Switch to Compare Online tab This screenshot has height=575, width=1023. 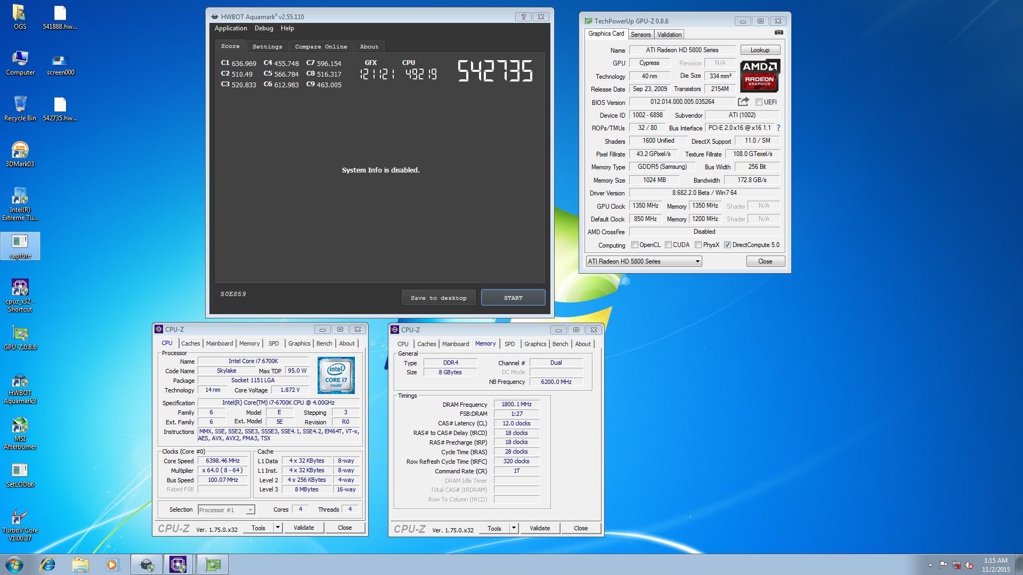pos(321,47)
